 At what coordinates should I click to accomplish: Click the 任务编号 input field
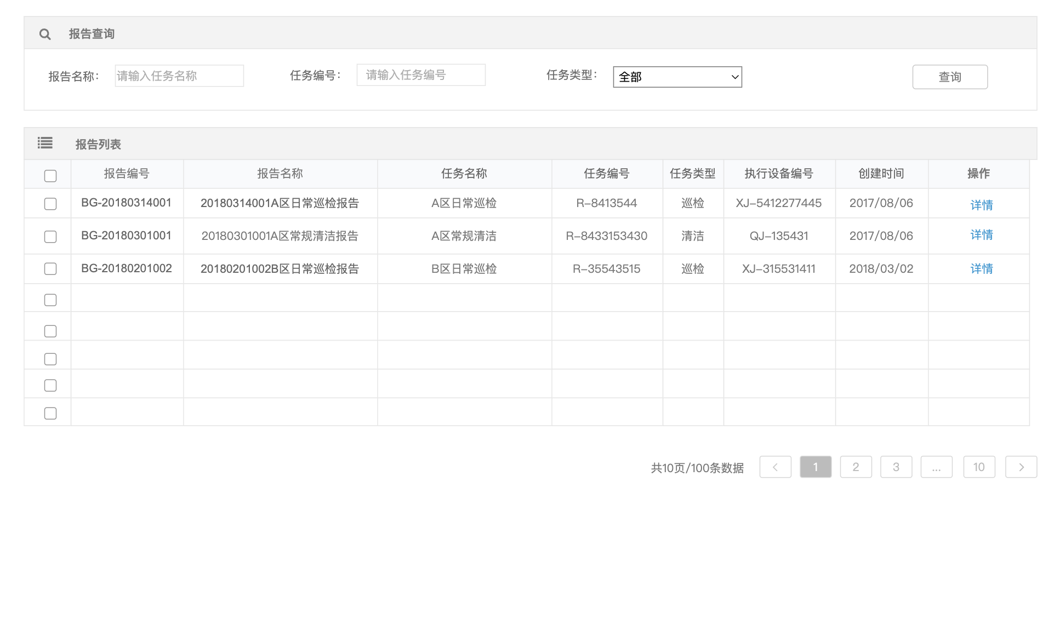[421, 75]
